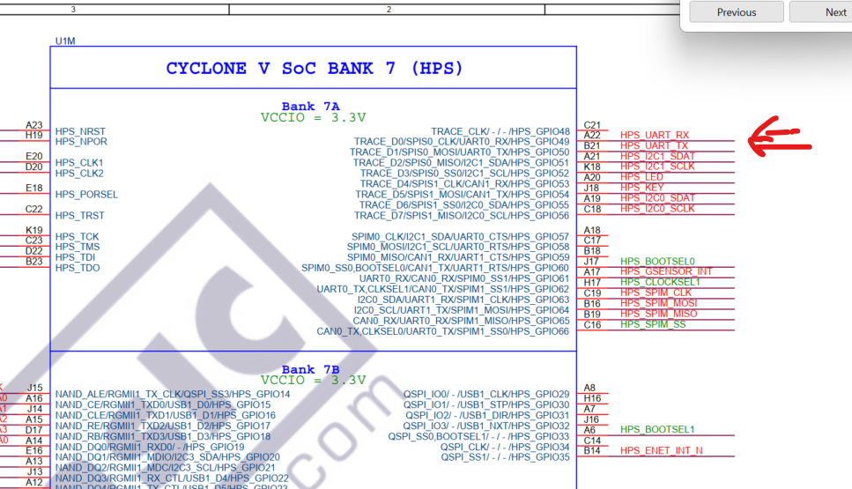Click the HPS_SPIM_CLK net label
The image size is (852, 489).
tap(656, 293)
